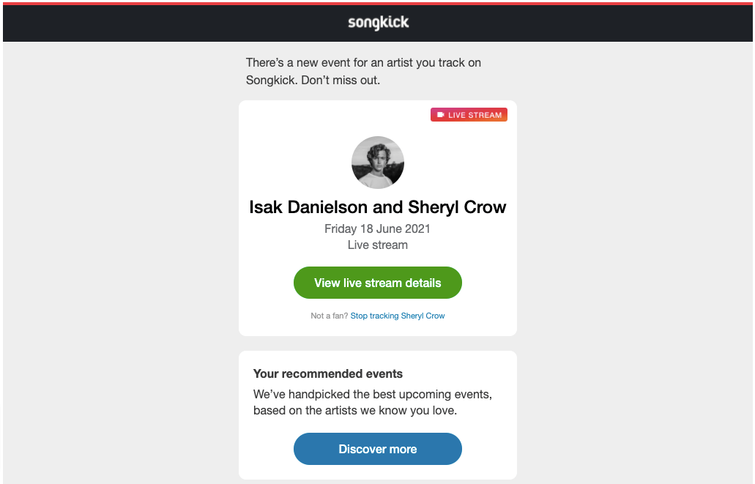
Task: Click Stop tracking Sheryl Crow
Action: pos(397,316)
